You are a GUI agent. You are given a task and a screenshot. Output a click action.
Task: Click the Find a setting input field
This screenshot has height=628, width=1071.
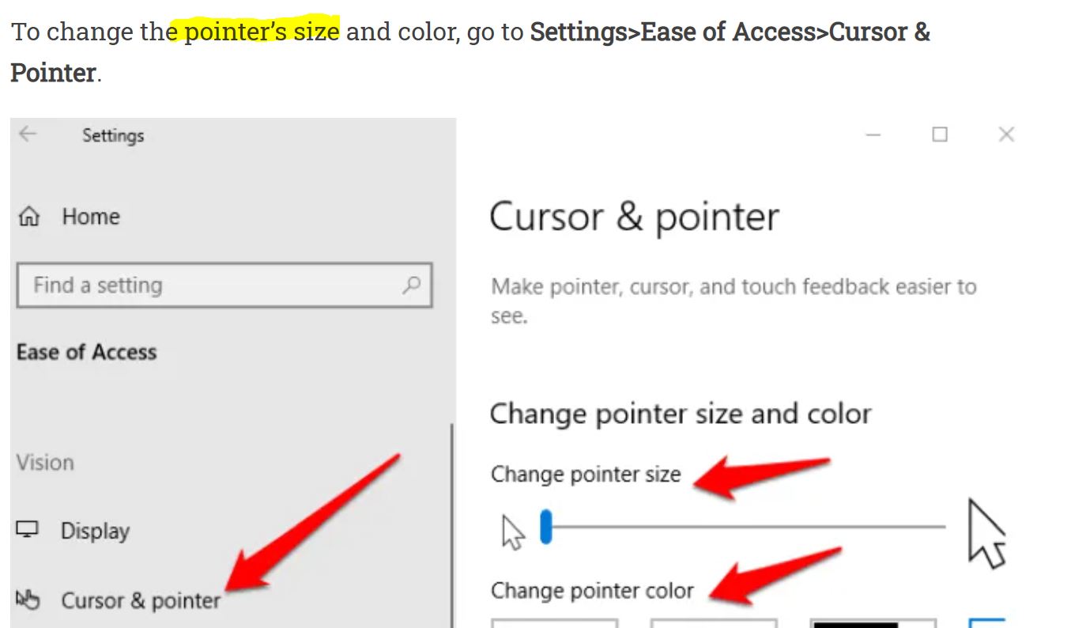[x=198, y=286]
